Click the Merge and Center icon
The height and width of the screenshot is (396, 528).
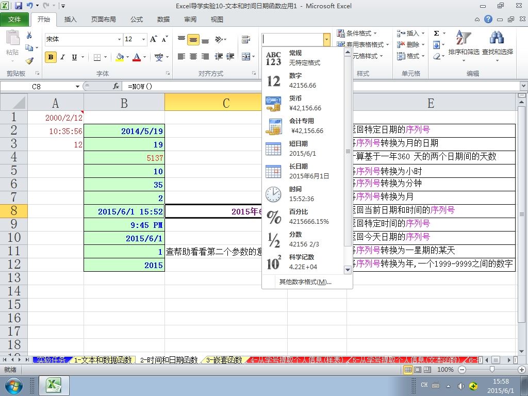click(x=246, y=57)
